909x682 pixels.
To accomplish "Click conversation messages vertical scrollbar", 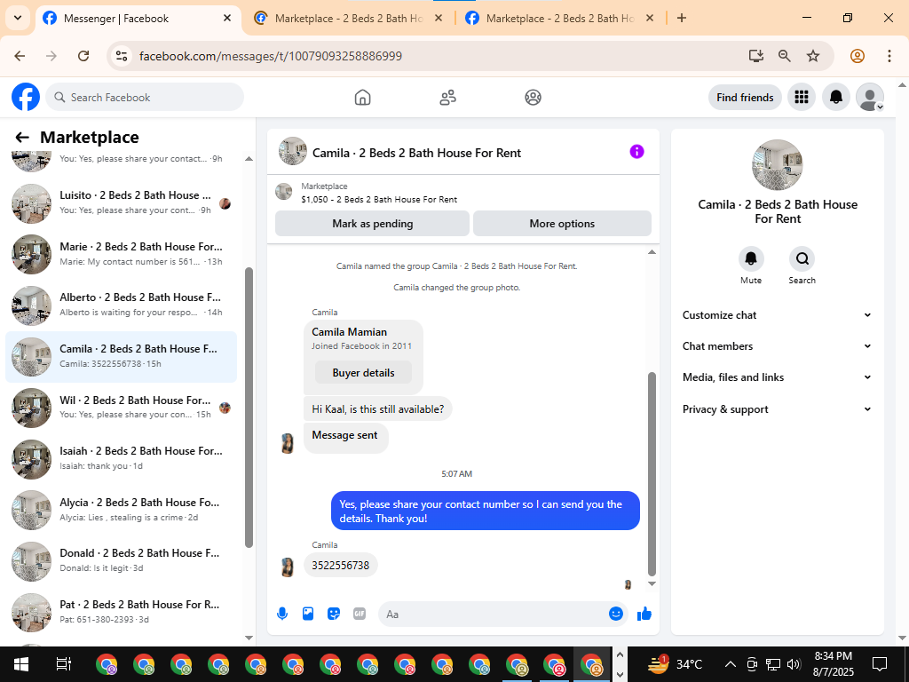I will coord(652,474).
